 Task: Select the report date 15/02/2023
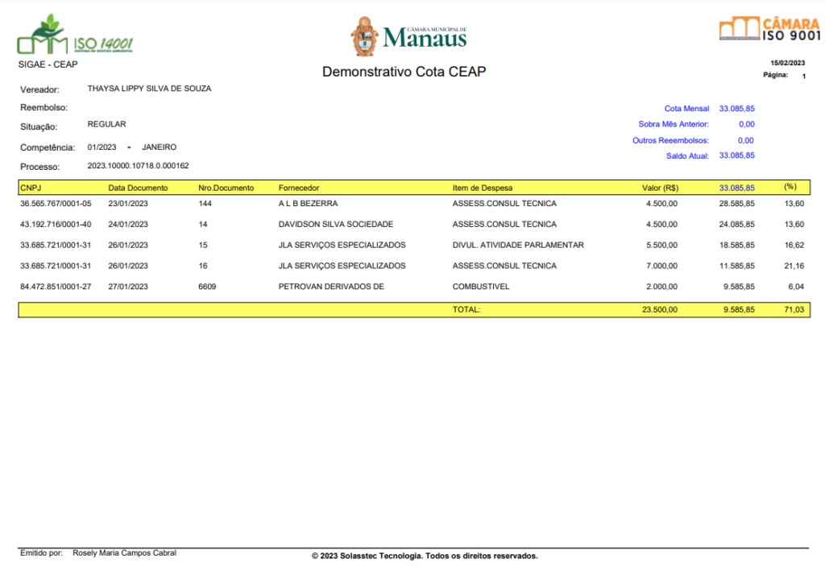click(x=788, y=63)
